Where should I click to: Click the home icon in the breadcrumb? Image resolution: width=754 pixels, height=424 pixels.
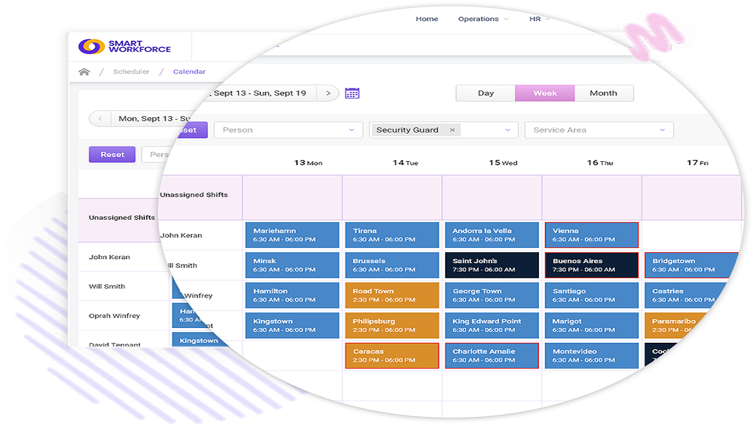[84, 72]
